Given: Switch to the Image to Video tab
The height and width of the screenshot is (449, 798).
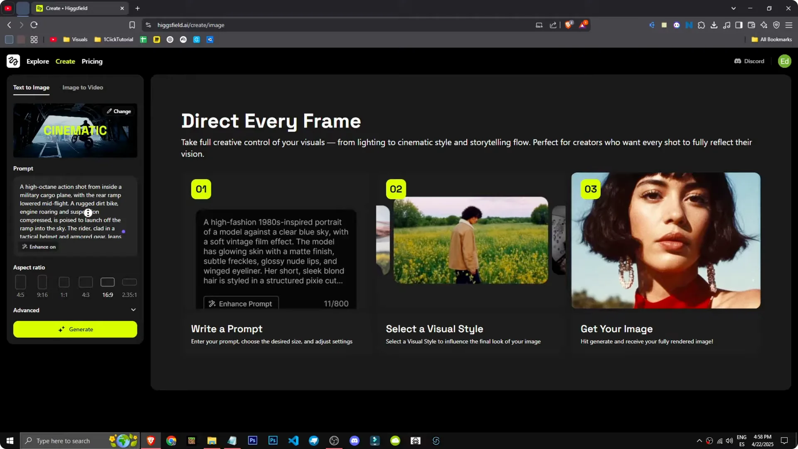Looking at the screenshot, I should pyautogui.click(x=82, y=87).
